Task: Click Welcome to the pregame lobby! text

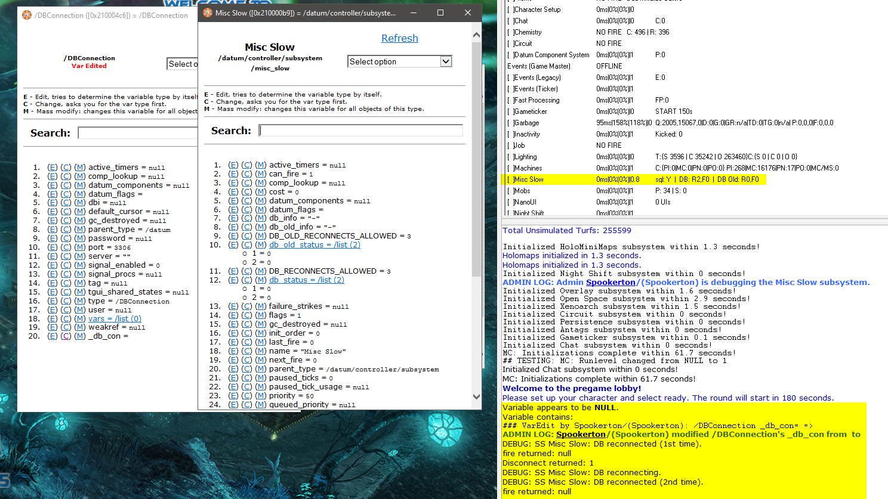Action: [572, 389]
